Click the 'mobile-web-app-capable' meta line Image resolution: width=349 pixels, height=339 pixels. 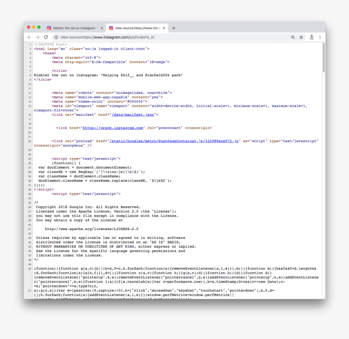[107, 97]
